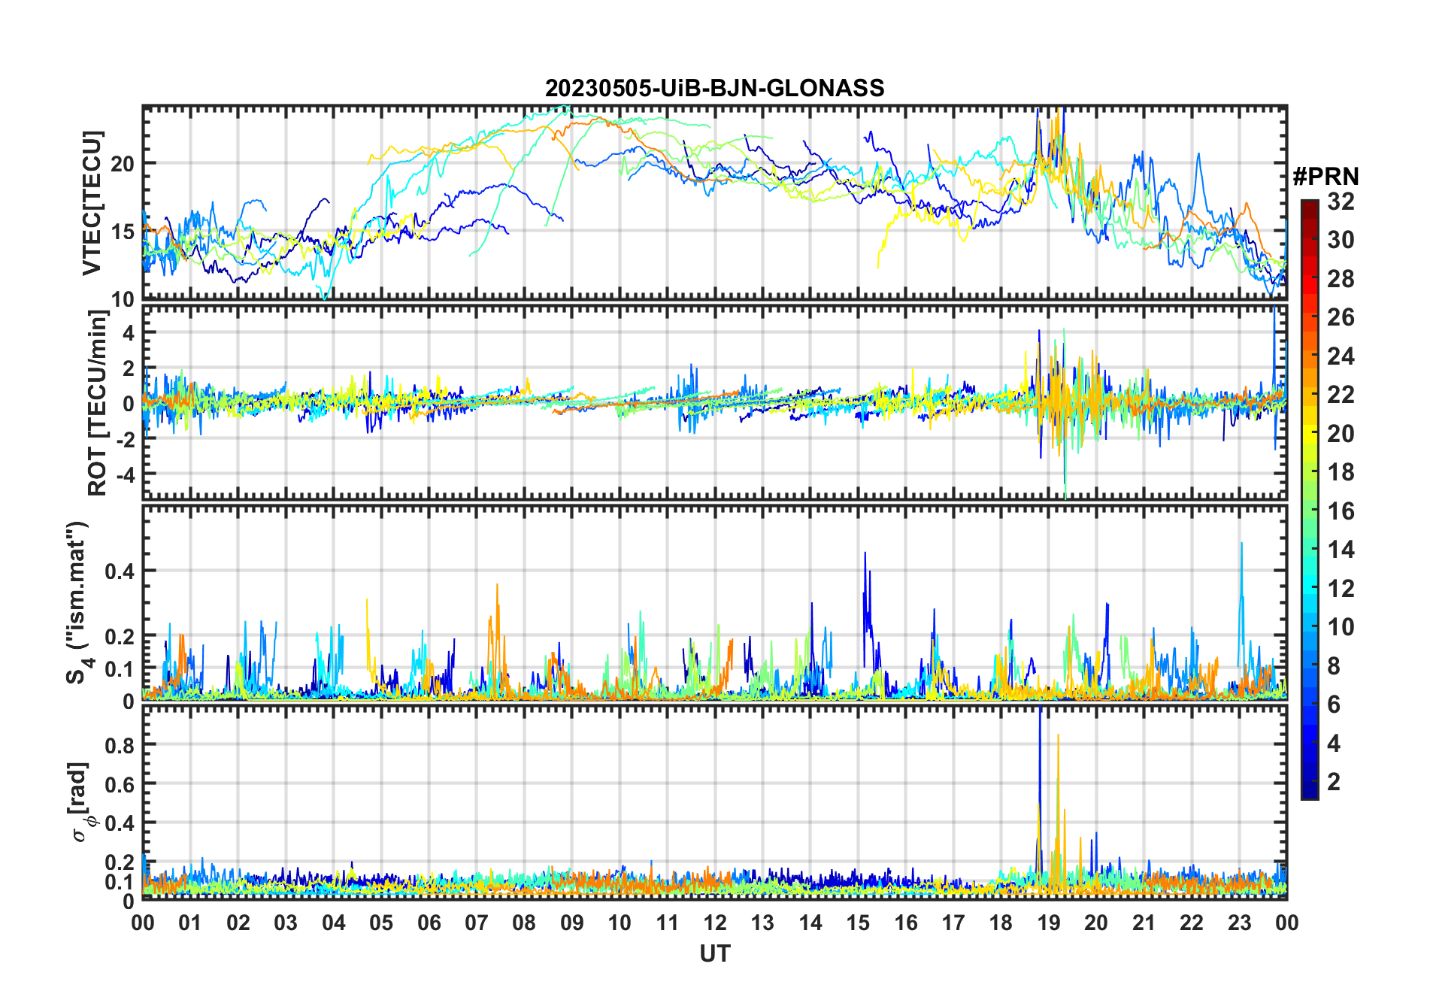Screen dimensions: 1430x1000
Task: Click the #PRN colorbar heading
Action: point(1325,177)
